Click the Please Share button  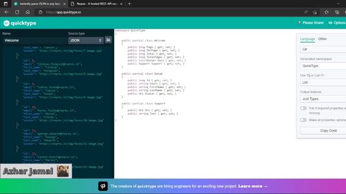(x=311, y=23)
